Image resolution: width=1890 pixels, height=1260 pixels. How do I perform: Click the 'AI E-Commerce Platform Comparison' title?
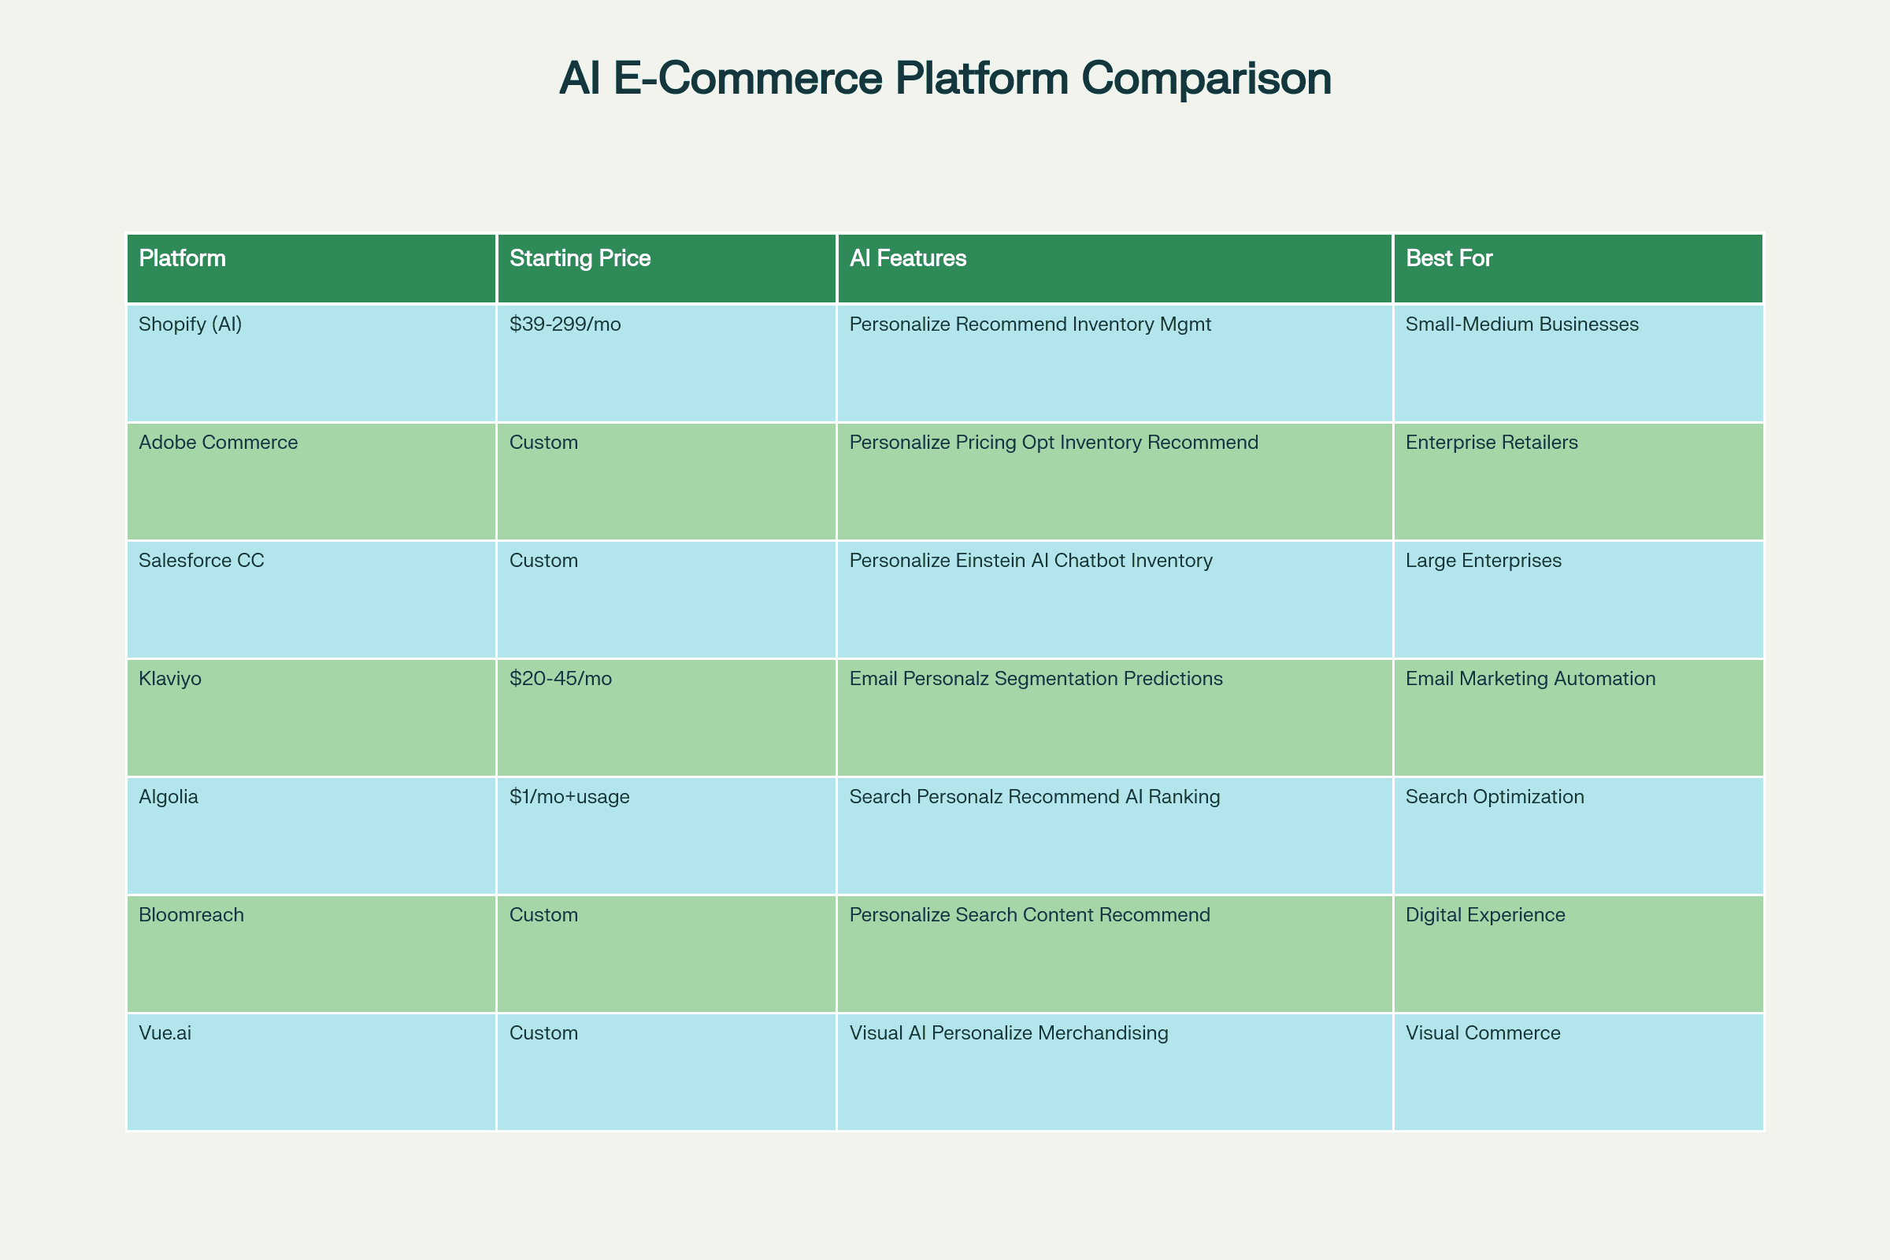pos(945,79)
